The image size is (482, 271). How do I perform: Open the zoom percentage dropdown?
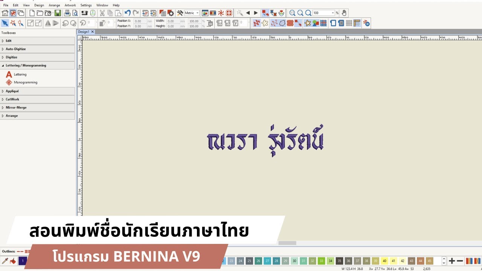point(333,13)
